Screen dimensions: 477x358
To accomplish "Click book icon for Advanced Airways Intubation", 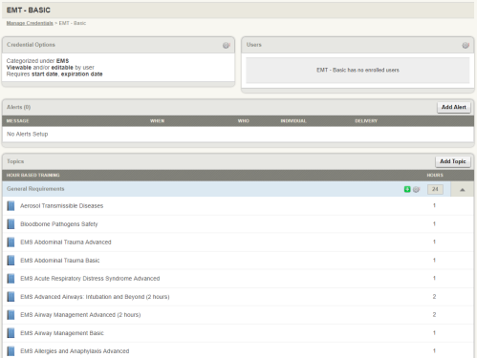I will pos(11,297).
